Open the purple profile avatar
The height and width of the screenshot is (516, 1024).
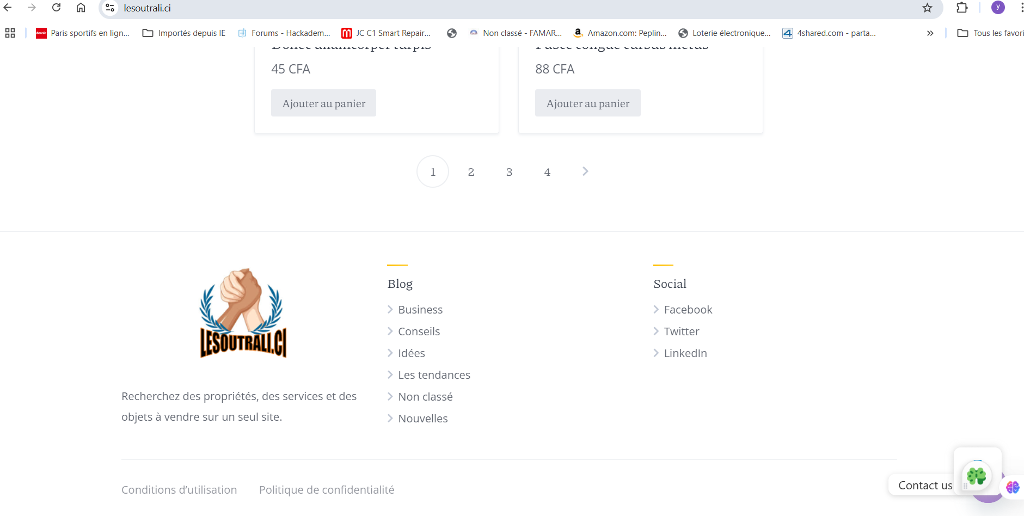(x=998, y=7)
